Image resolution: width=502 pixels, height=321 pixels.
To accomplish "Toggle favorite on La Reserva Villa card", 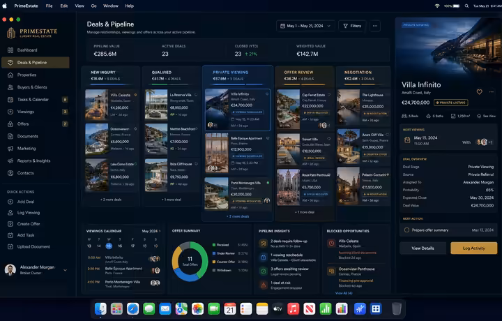I will tap(196, 95).
